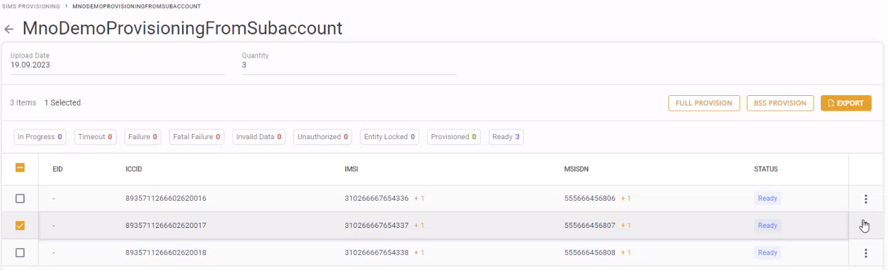Click the Upload Date field
Screen dimensions: 888x270
[x=117, y=65]
